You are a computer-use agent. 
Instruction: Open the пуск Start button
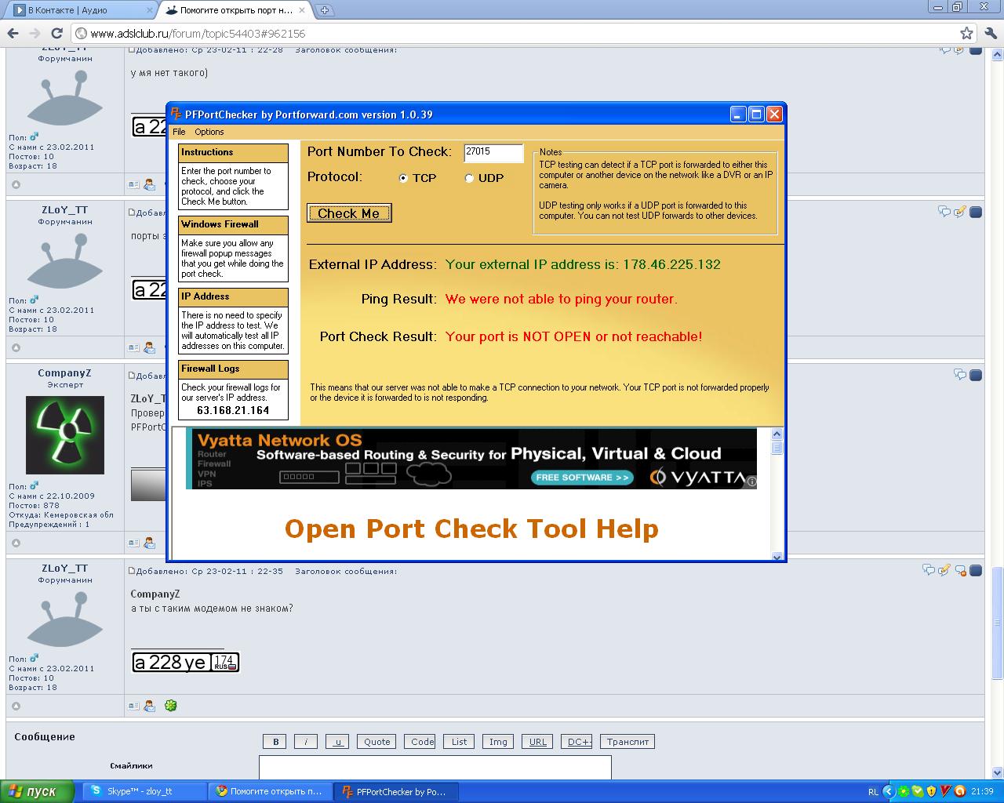37,791
